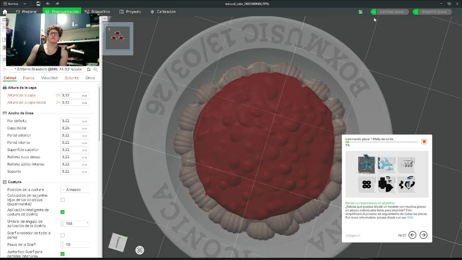This screenshot has width=462, height=260.
Task: Select plate 1 thumbnail
Action: pyautogui.click(x=117, y=38)
